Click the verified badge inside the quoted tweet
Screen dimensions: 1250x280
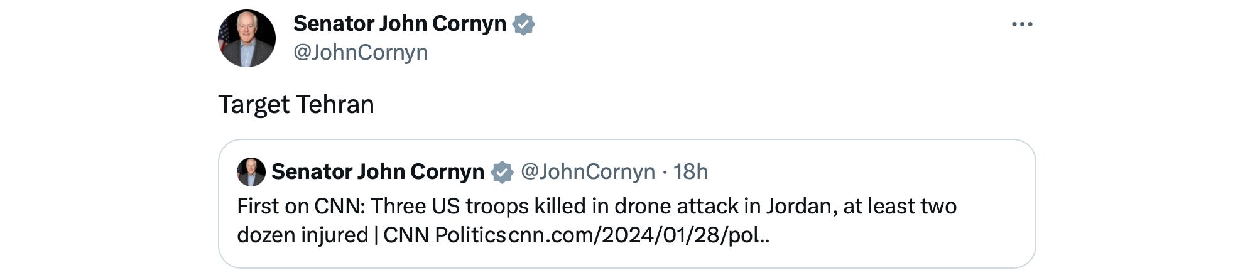(x=502, y=172)
